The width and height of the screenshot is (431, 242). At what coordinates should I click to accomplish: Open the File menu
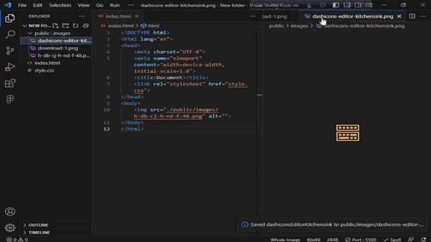[22, 5]
